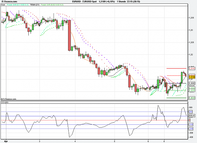Click the 1,3109 (+0,18%) price quote in header

(x=107, y=2)
